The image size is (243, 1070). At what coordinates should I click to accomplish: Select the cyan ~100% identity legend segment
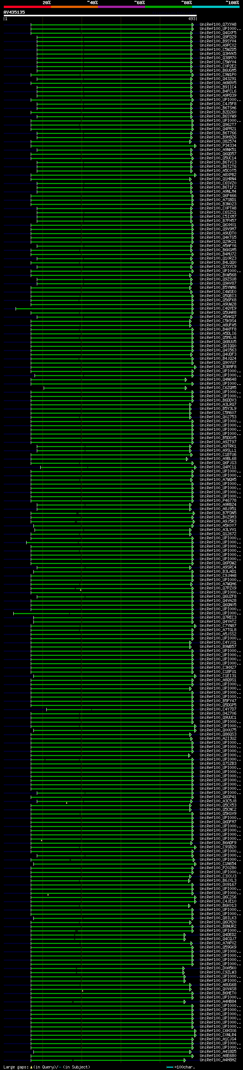pyautogui.click(x=216, y=7)
